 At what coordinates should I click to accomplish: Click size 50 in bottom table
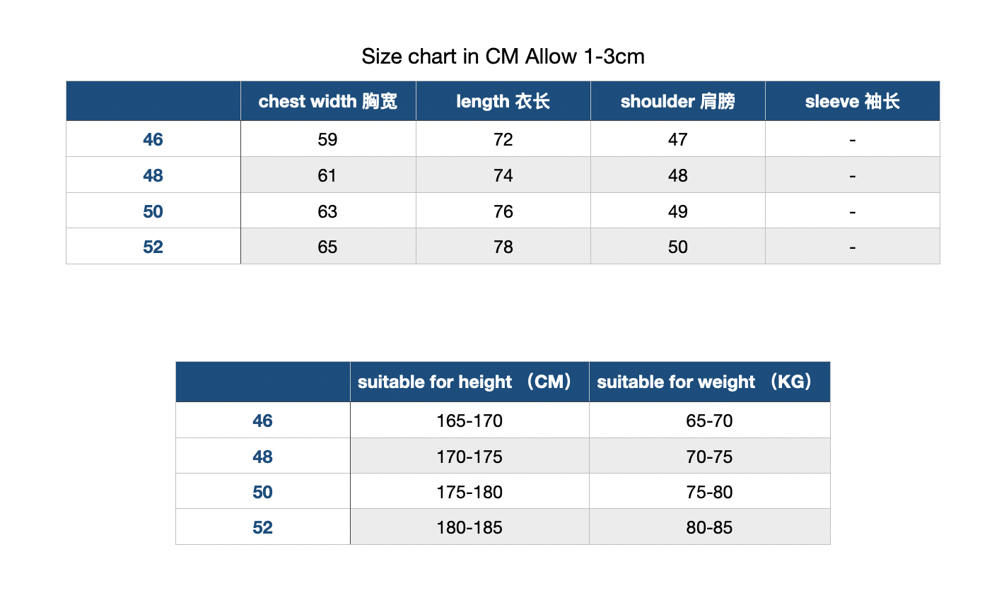click(x=262, y=492)
